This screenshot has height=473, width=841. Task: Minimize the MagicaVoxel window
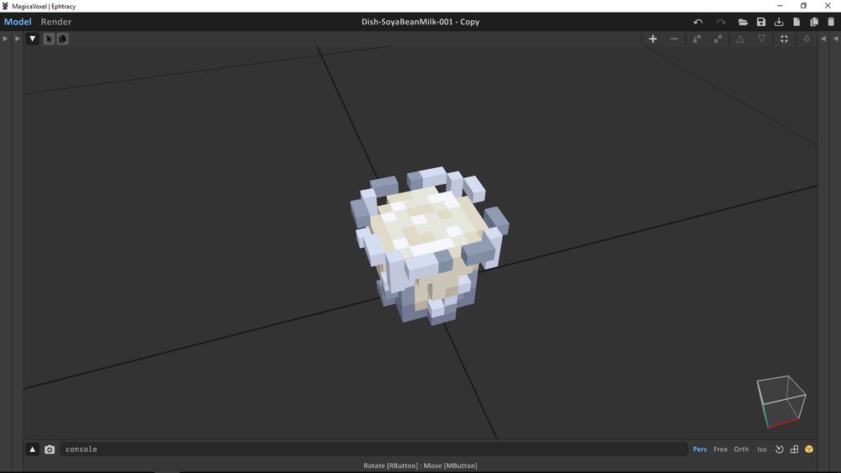(780, 6)
